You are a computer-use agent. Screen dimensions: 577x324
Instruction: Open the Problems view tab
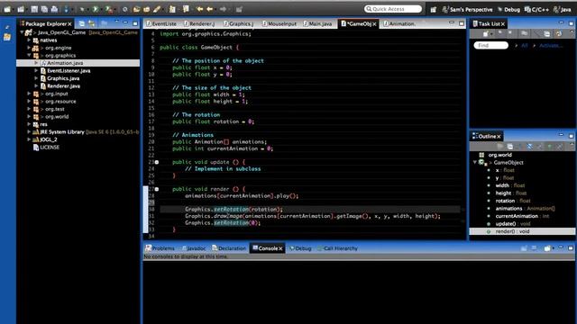tap(160, 248)
